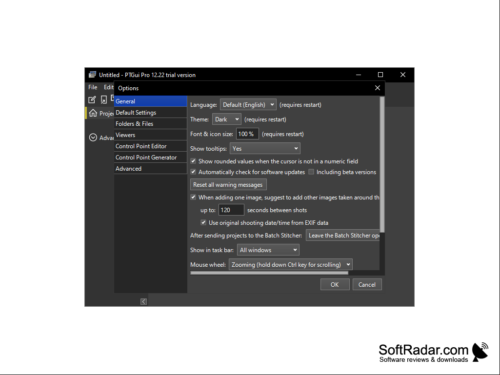Select the General options category
The width and height of the screenshot is (500, 375).
tap(151, 101)
